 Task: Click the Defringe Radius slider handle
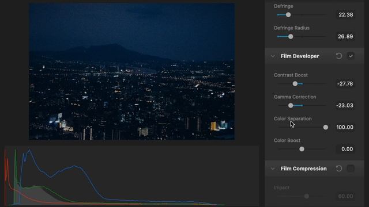(291, 37)
